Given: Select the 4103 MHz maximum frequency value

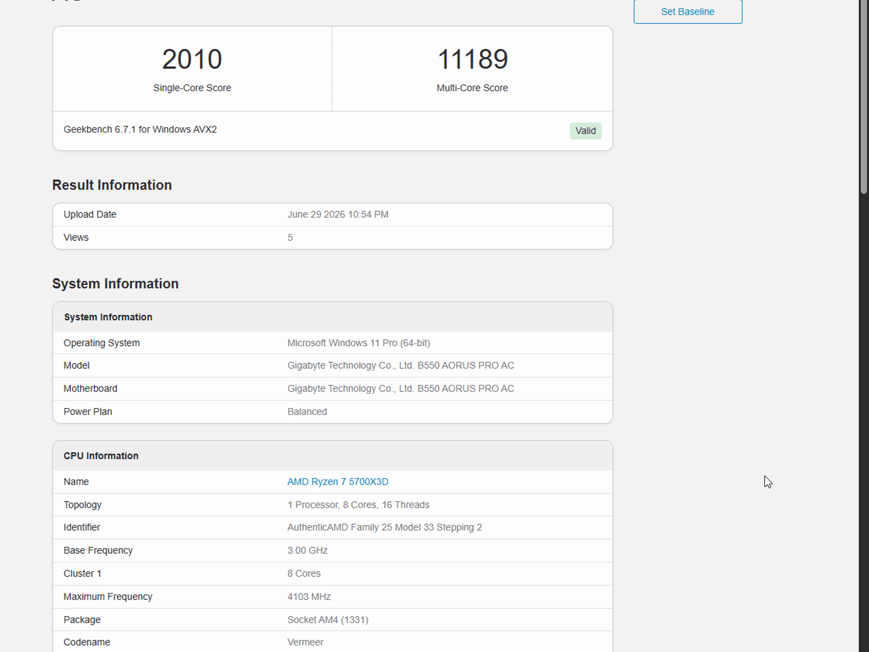Looking at the screenshot, I should (x=309, y=597).
